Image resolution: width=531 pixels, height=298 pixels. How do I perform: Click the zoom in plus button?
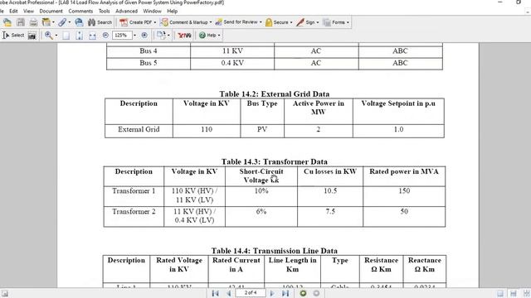pyautogui.click(x=144, y=35)
